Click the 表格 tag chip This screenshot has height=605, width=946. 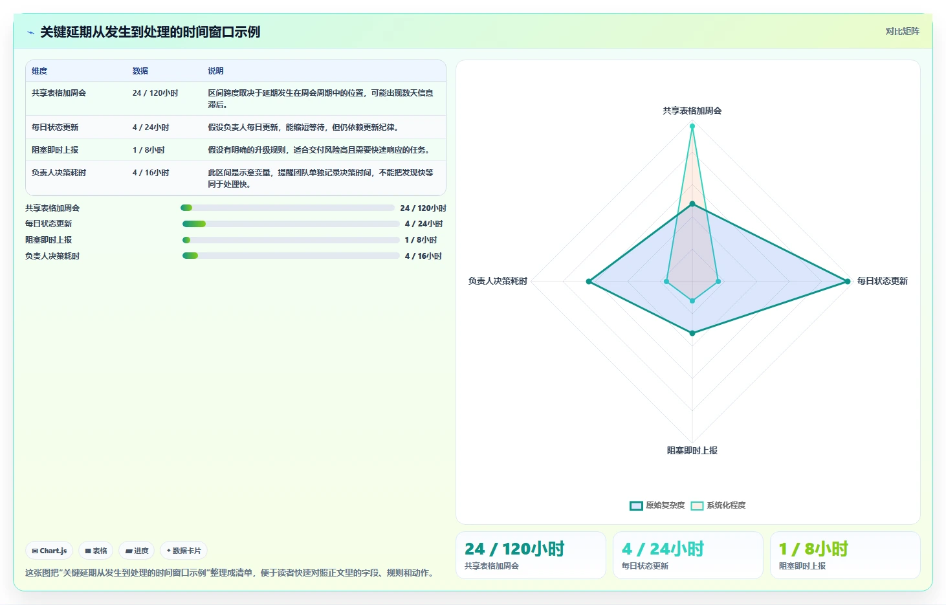96,551
